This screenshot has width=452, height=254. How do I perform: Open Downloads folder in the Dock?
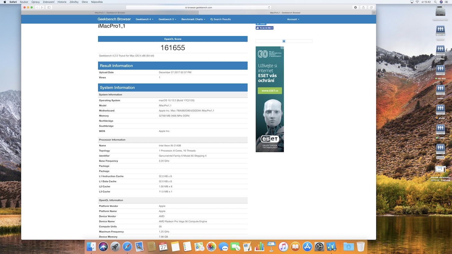click(349, 247)
